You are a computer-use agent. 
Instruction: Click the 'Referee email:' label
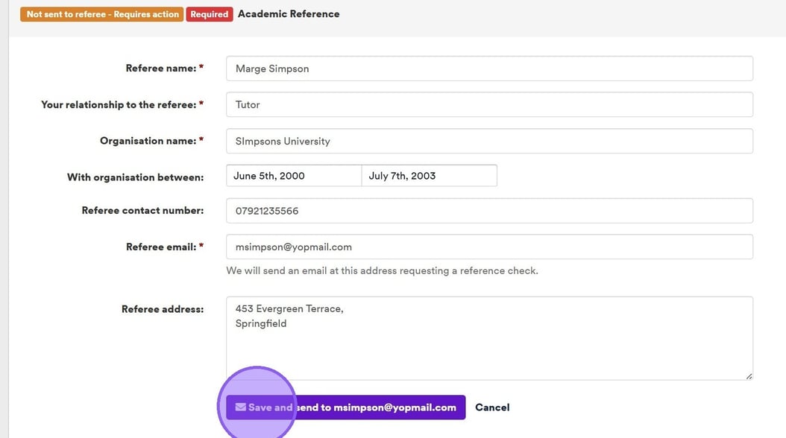click(x=160, y=247)
